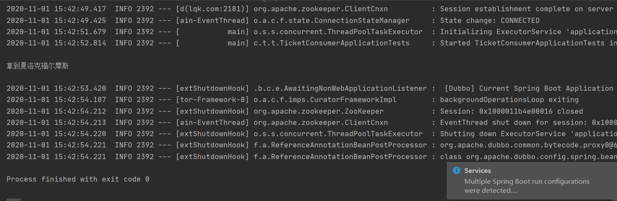Click the blue info icon in Services notification
The width and height of the screenshot is (617, 201).
pos(456,170)
